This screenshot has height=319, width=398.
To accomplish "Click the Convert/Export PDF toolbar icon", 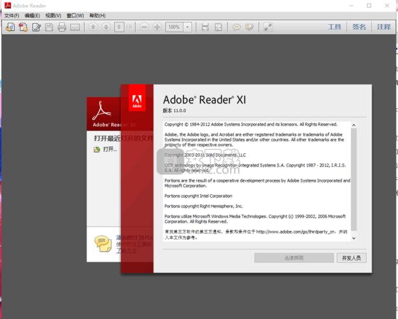I will [x=23, y=27].
